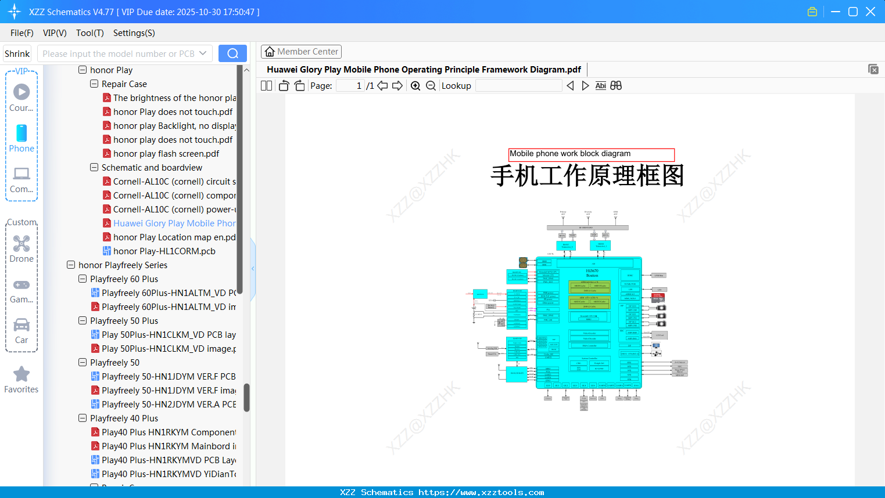Open Play 50Plus-HN1CLKM_VD image PDF
The width and height of the screenshot is (885, 498).
[x=164, y=348]
